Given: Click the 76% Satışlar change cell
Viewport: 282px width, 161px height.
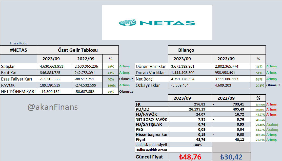Looking at the screenshot, I should (x=110, y=67).
